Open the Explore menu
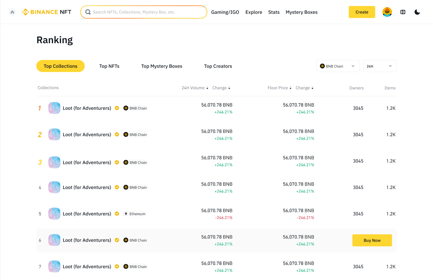This screenshot has height=280, width=433. click(x=254, y=12)
